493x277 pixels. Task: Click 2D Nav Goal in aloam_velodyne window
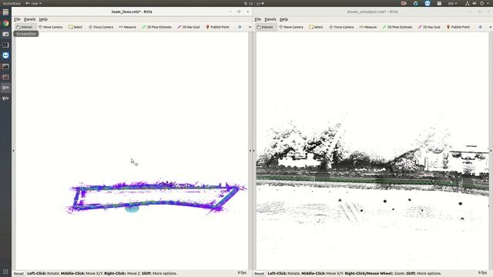(x=429, y=27)
